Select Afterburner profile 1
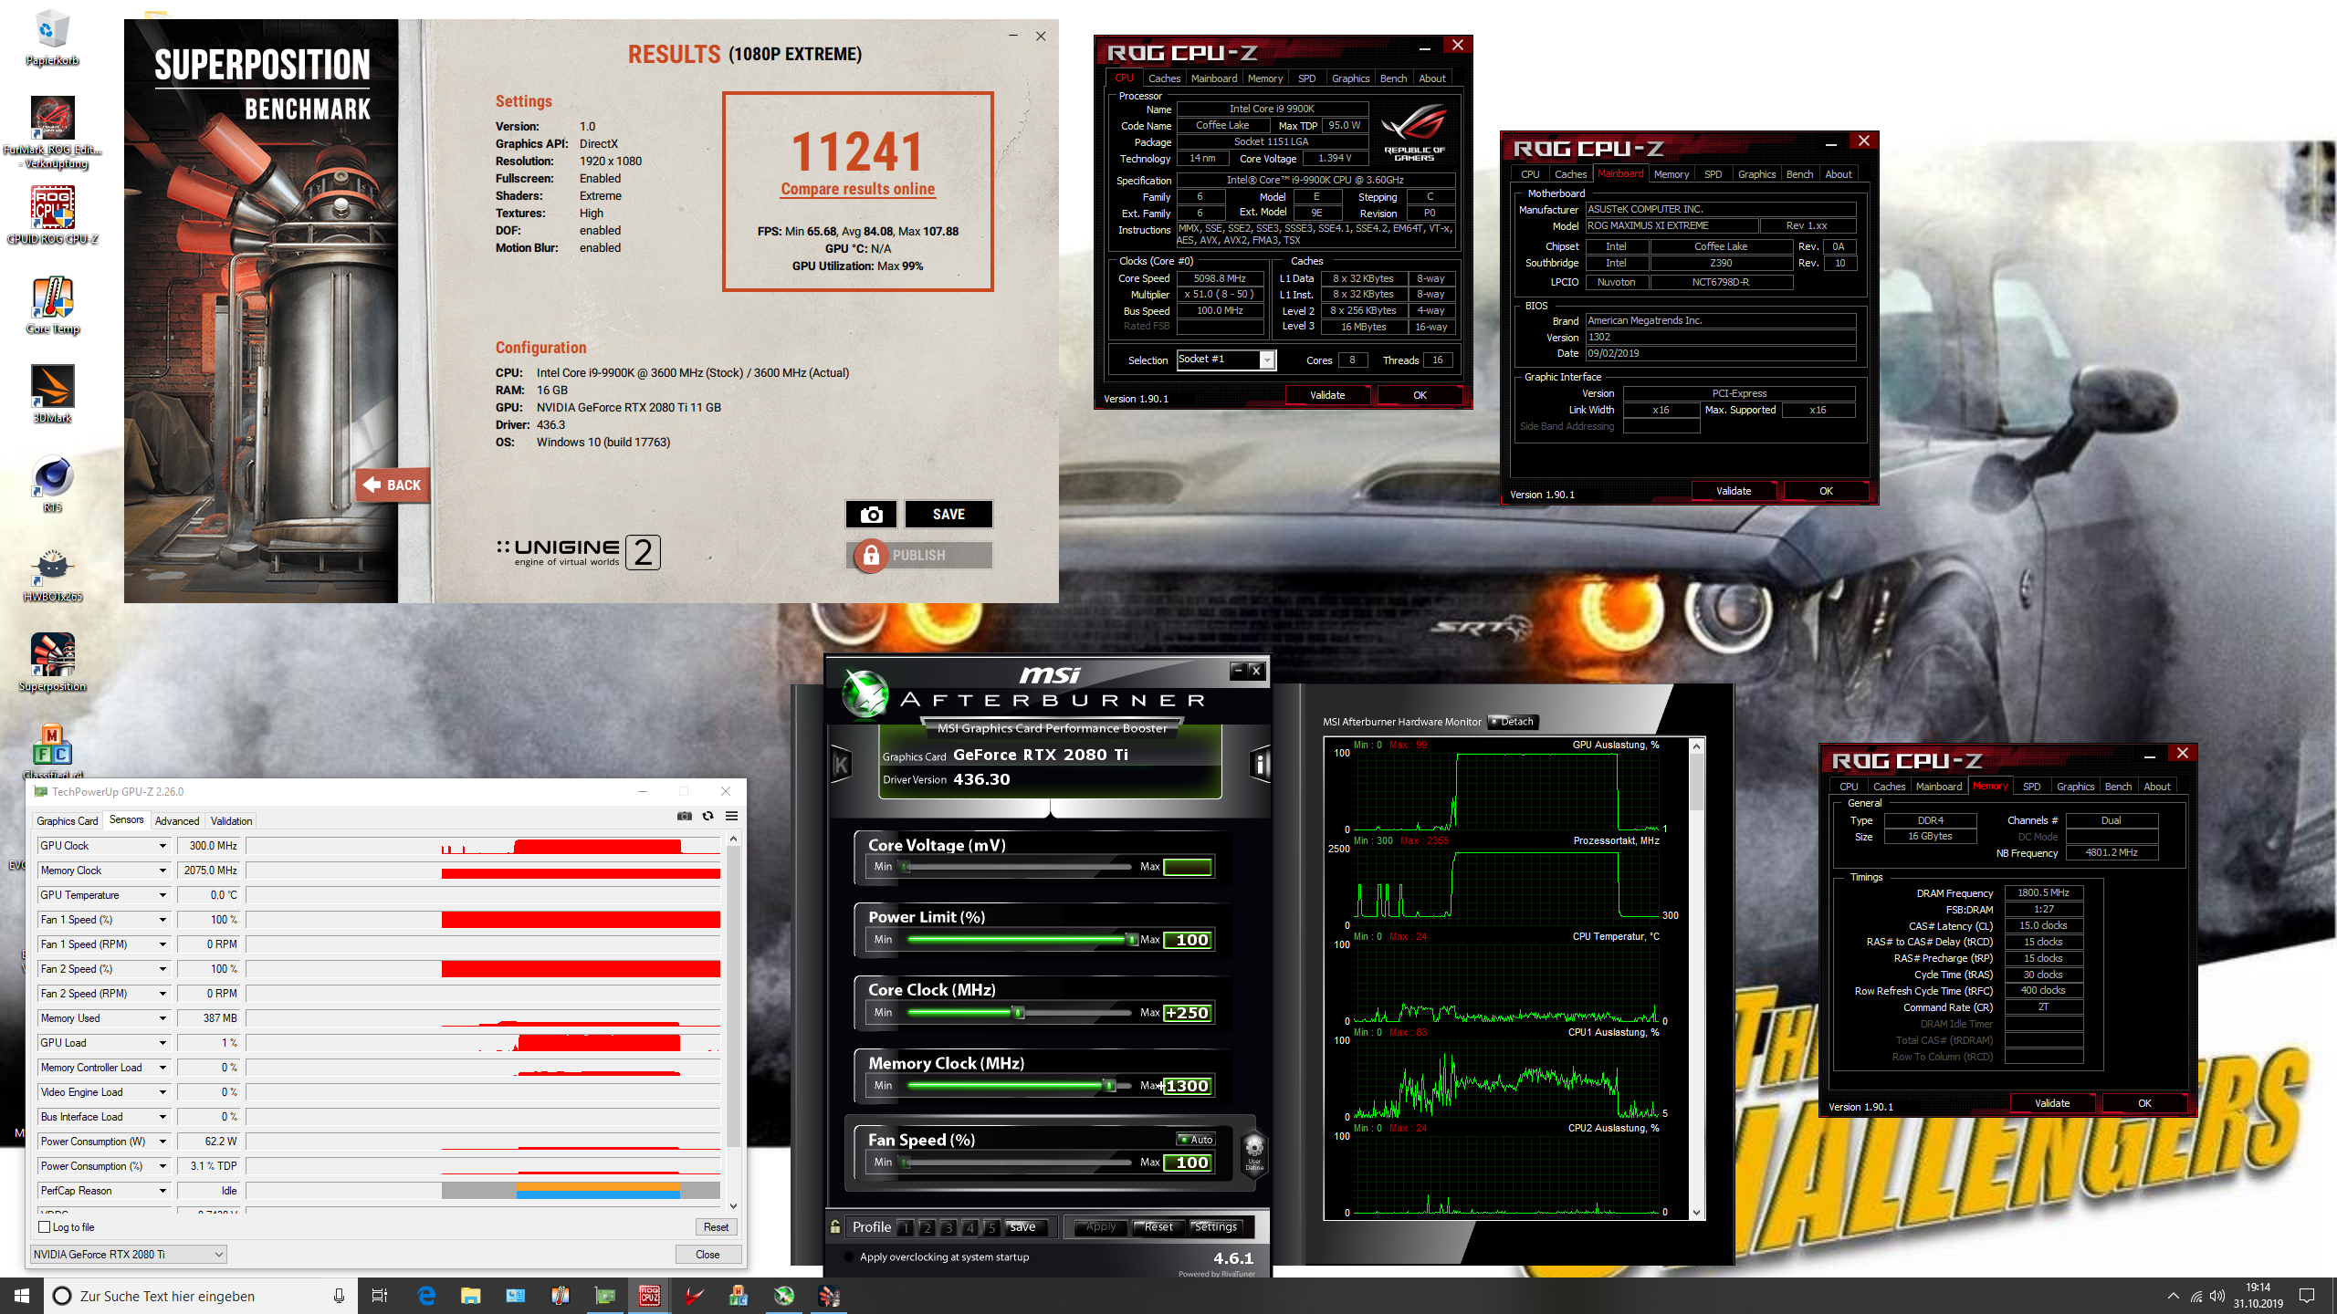The height and width of the screenshot is (1314, 2337). coord(906,1228)
